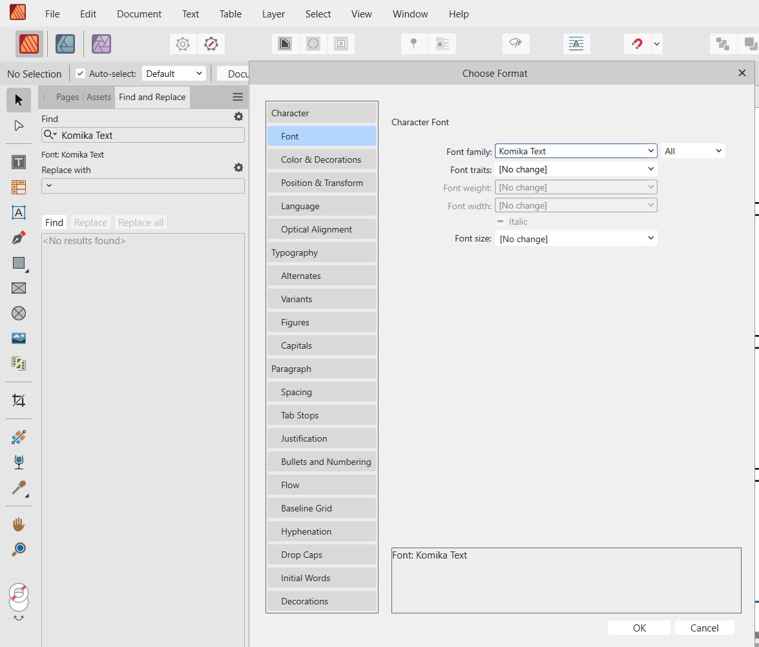
Task: Select the Drop Caps category
Action: [322, 555]
